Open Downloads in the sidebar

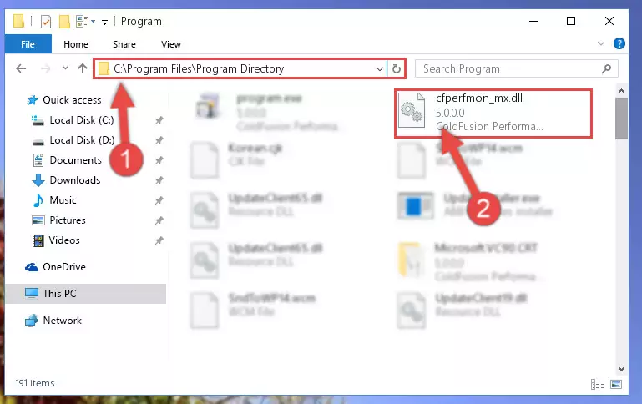[75, 180]
